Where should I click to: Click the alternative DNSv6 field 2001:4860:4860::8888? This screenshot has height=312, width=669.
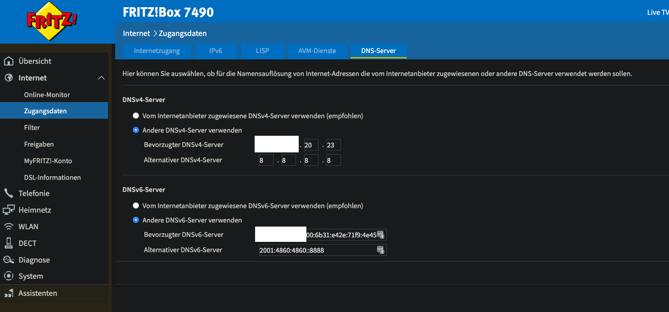point(323,250)
